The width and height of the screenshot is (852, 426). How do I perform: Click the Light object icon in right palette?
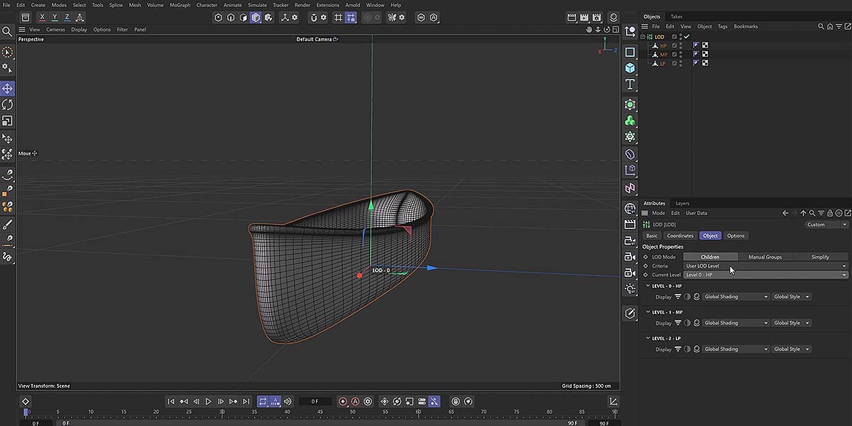tap(630, 289)
